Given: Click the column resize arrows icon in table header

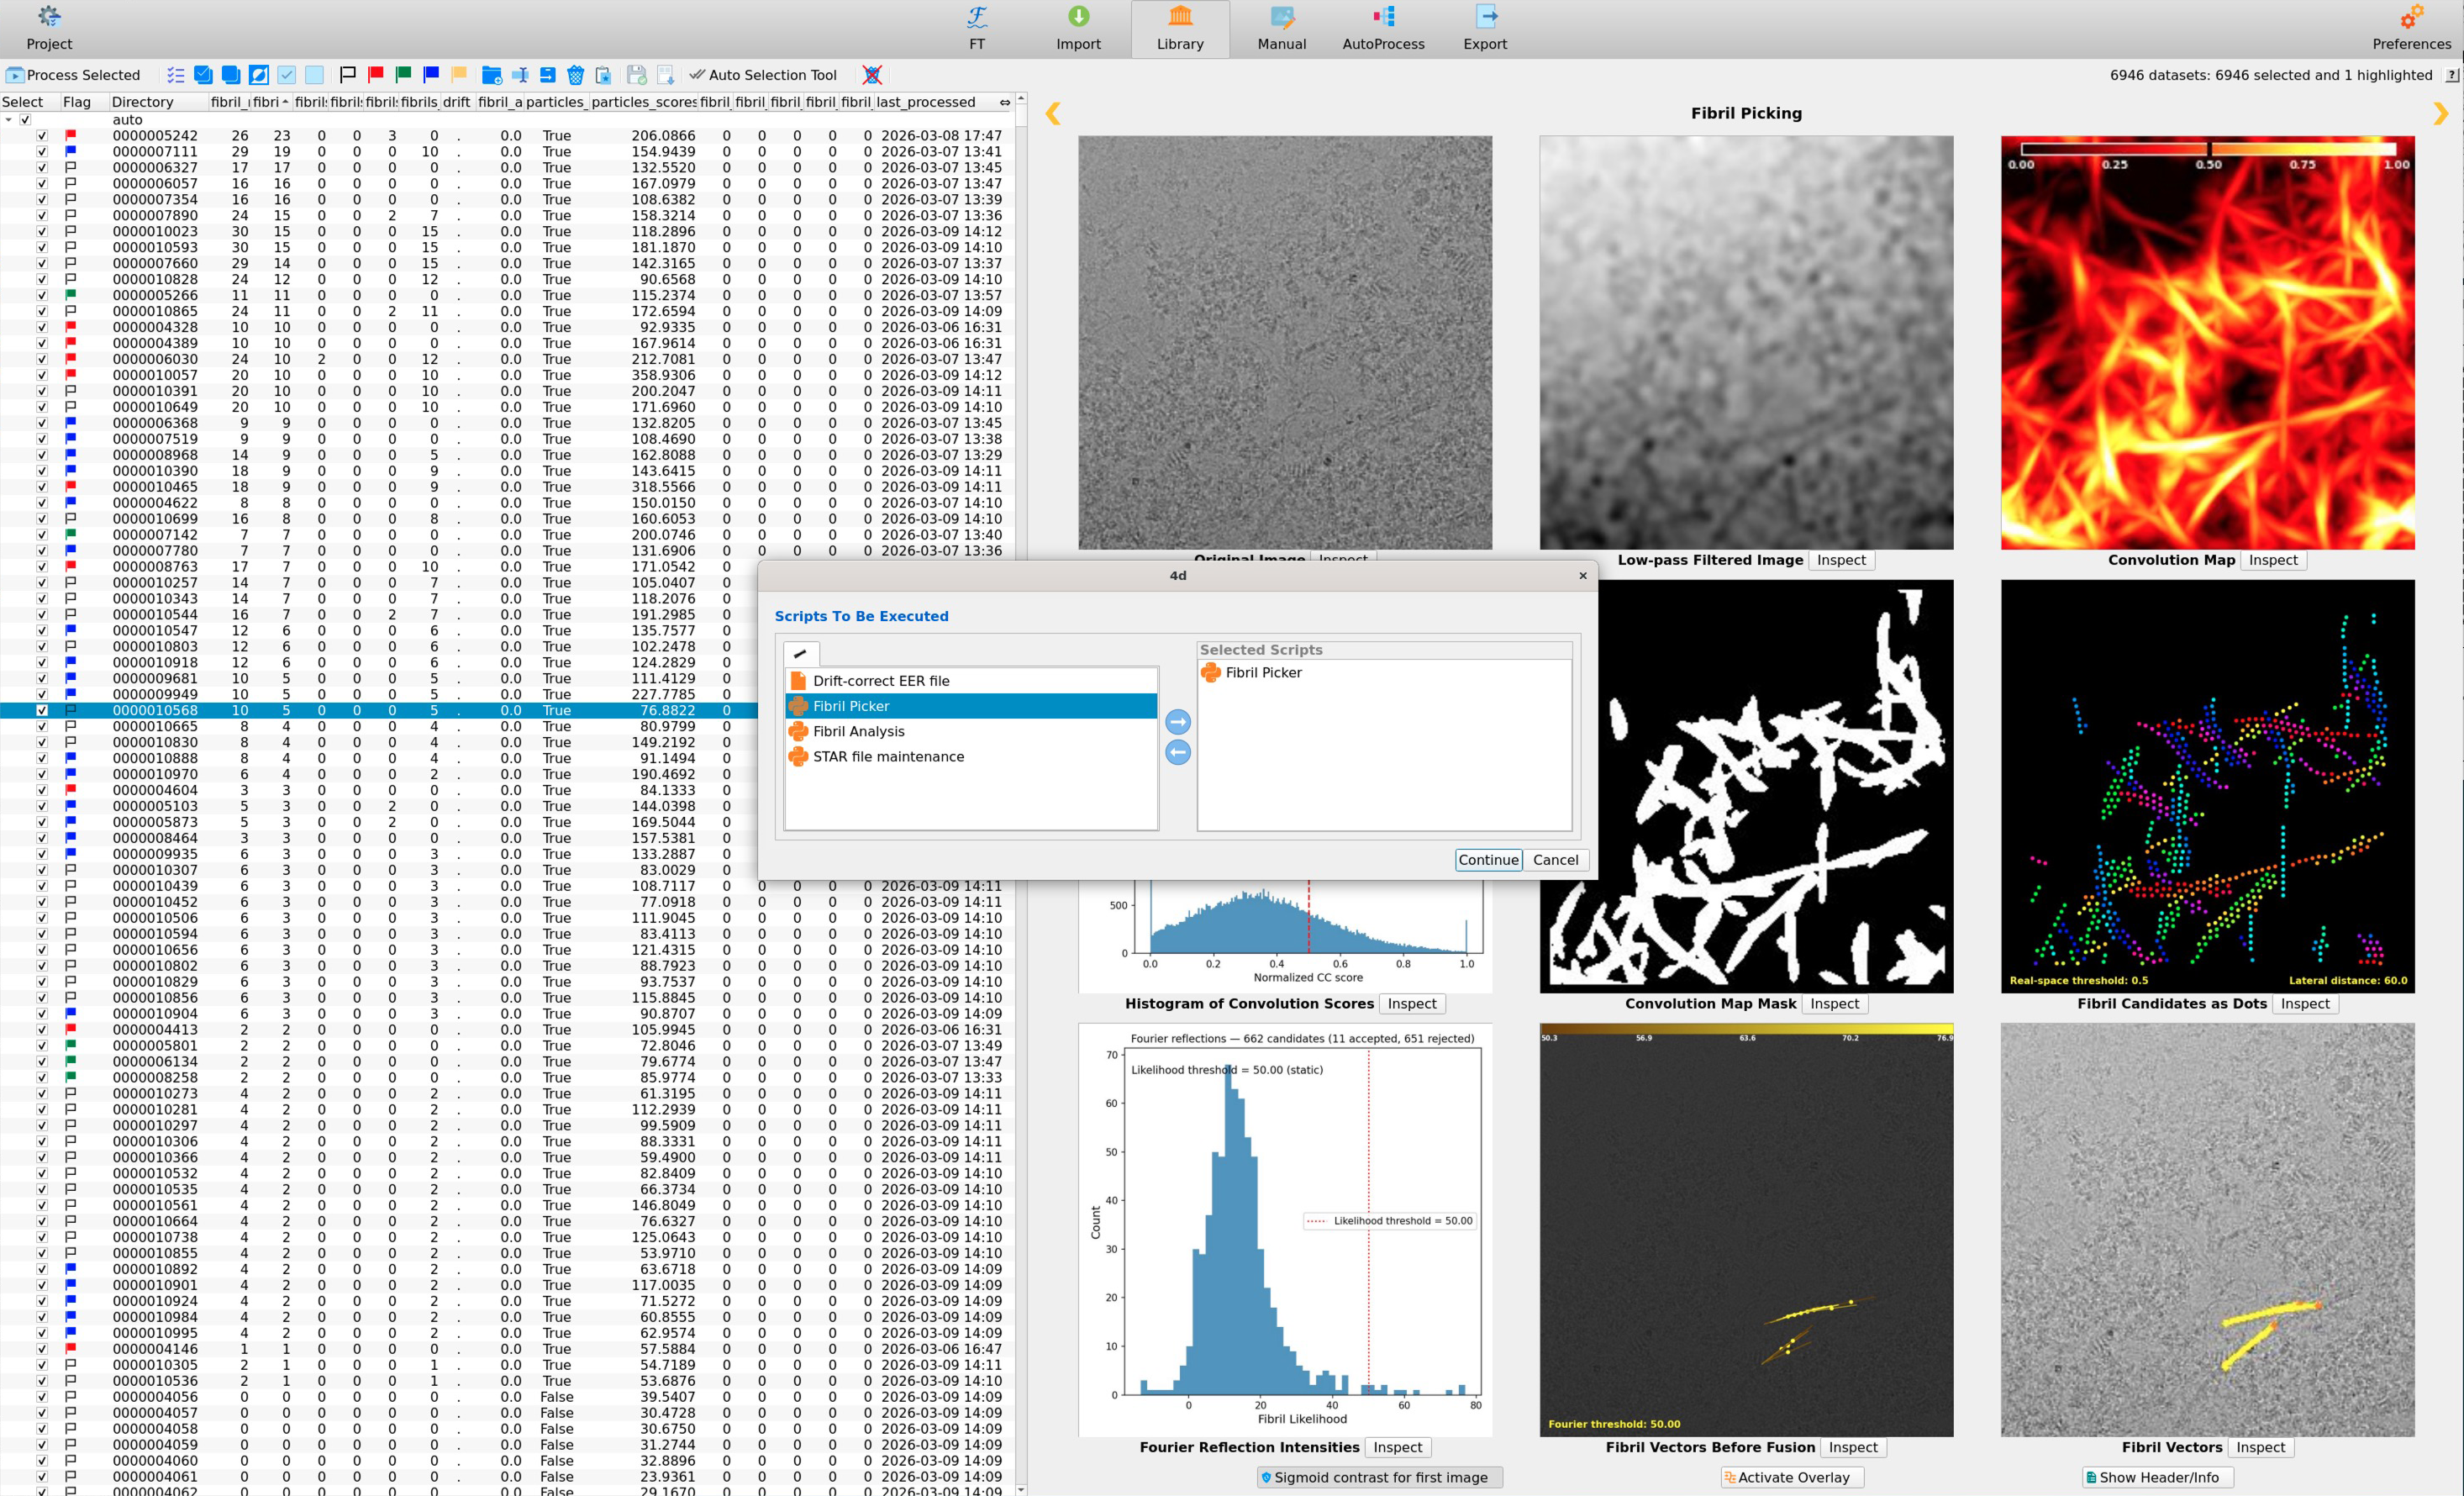Looking at the screenshot, I should pos(1004,102).
